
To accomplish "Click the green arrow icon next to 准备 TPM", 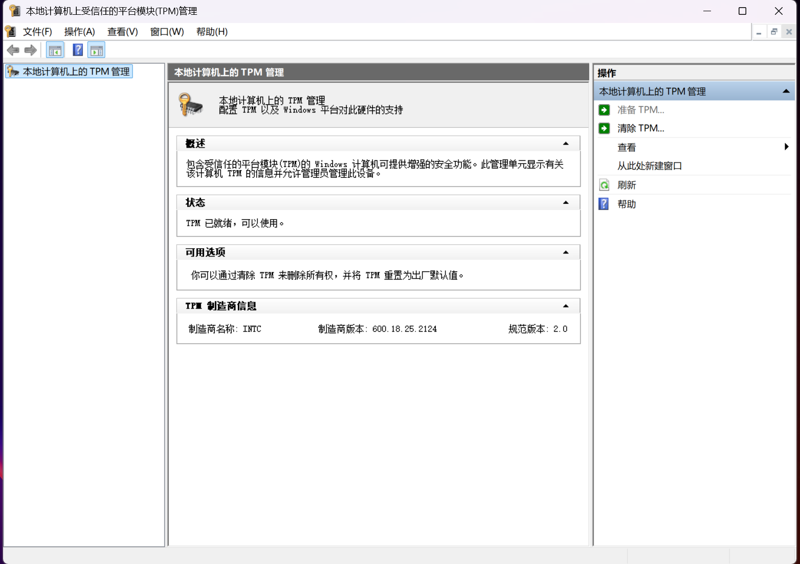I will point(604,110).
